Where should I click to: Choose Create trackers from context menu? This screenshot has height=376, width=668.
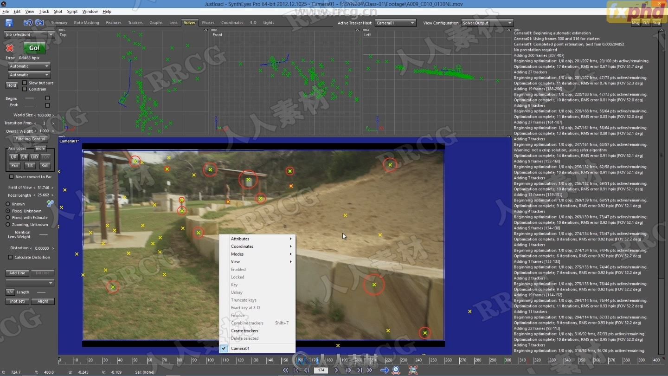[x=257, y=331]
